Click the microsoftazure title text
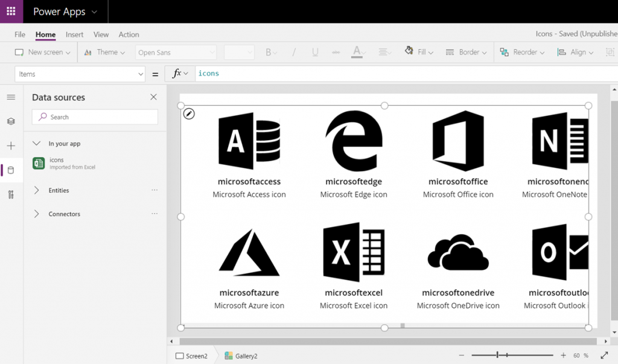Screen dimensions: 618x364 [x=249, y=293]
